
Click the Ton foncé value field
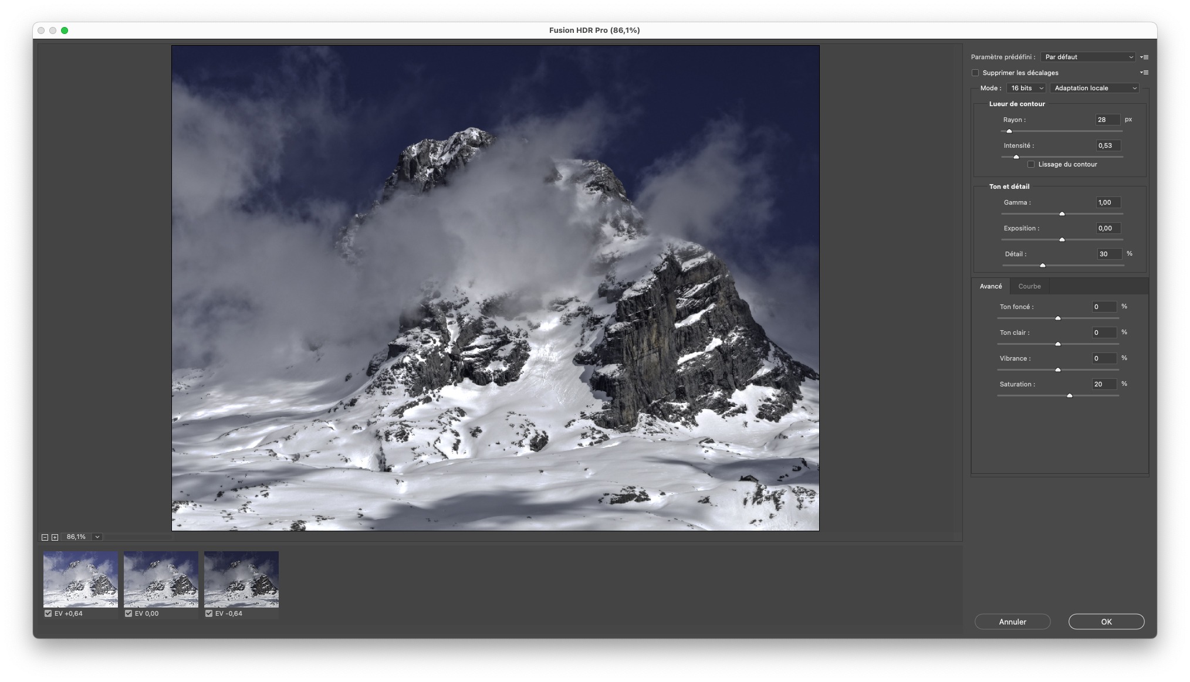1104,307
